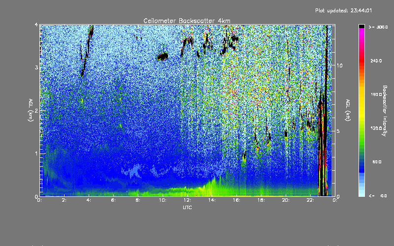Click the '60.0' colorbar value

pos(377,162)
